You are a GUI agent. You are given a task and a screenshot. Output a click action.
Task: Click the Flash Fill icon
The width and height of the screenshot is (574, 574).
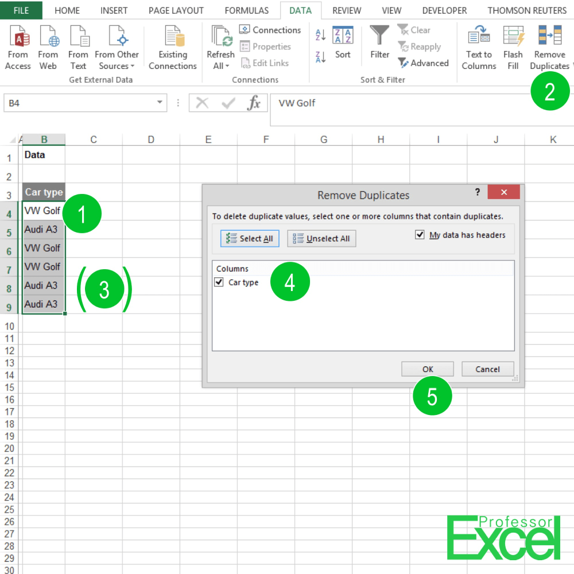pyautogui.click(x=513, y=36)
